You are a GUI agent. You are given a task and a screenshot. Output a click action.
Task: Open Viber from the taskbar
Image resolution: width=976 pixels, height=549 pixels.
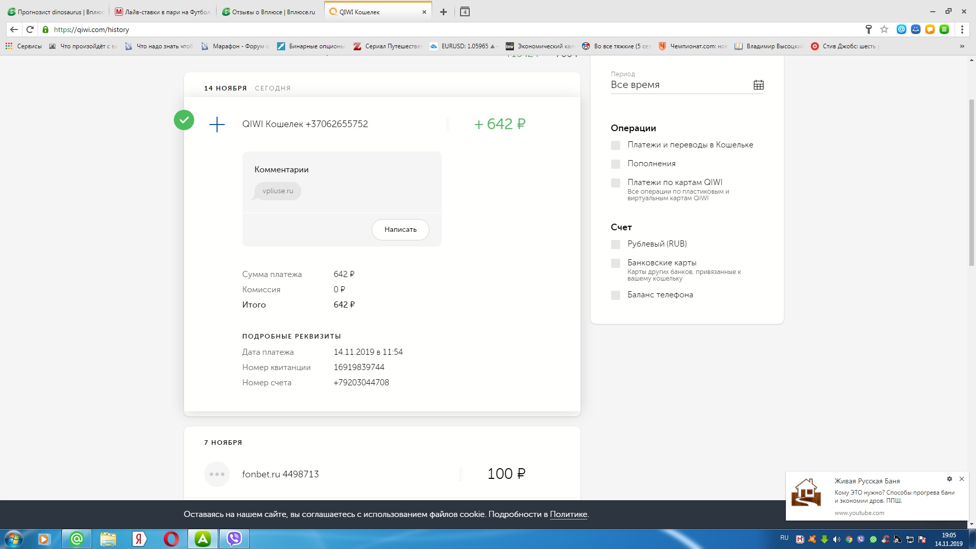pos(234,539)
